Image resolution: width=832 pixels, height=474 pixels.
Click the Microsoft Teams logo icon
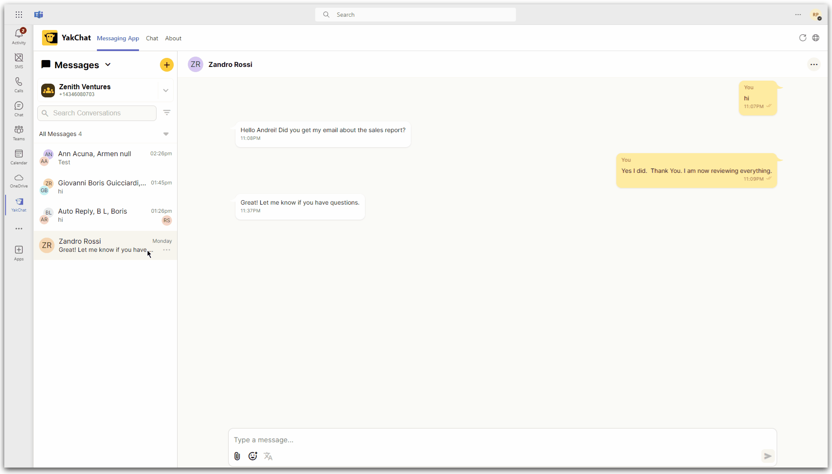coord(39,15)
